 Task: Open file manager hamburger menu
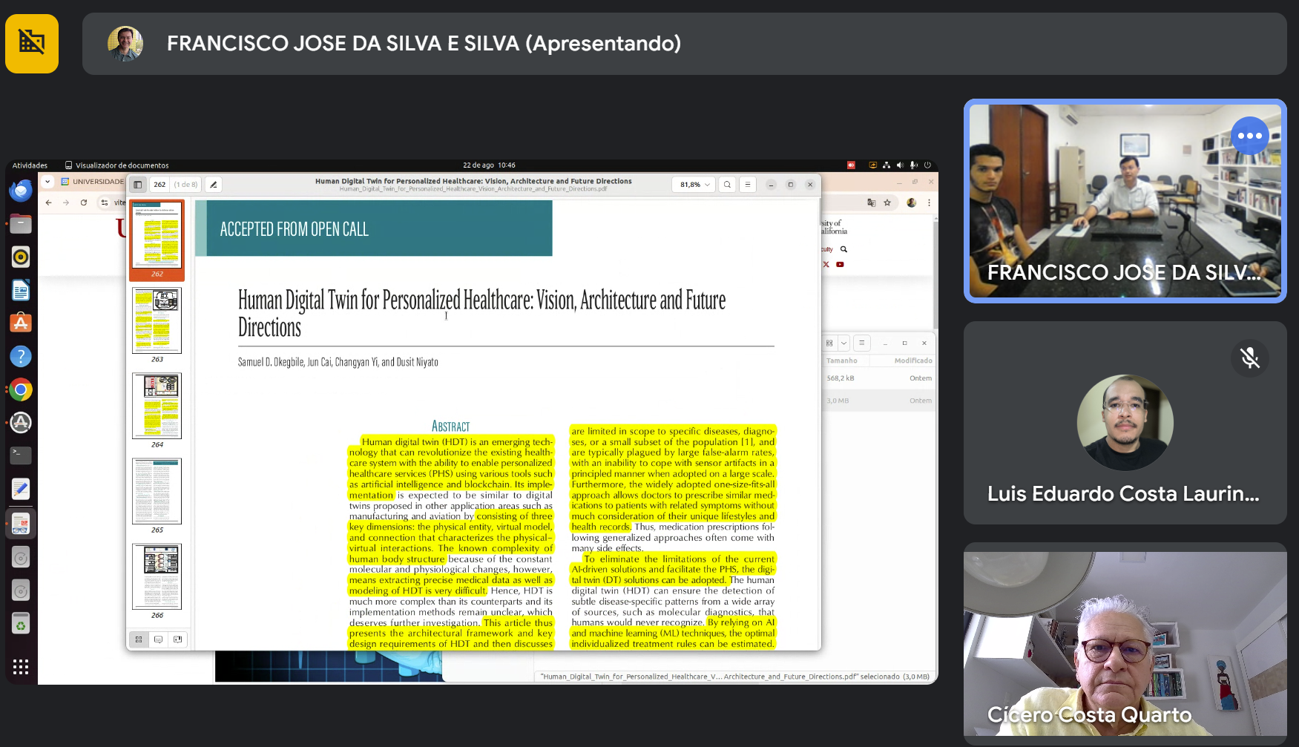[x=861, y=343]
